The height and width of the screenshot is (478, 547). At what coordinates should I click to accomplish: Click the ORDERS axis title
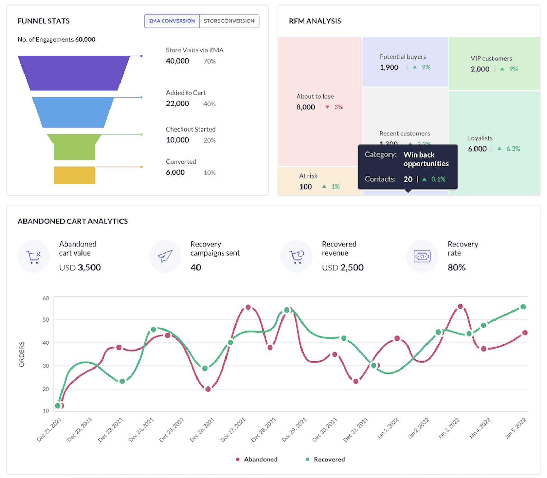(x=22, y=354)
